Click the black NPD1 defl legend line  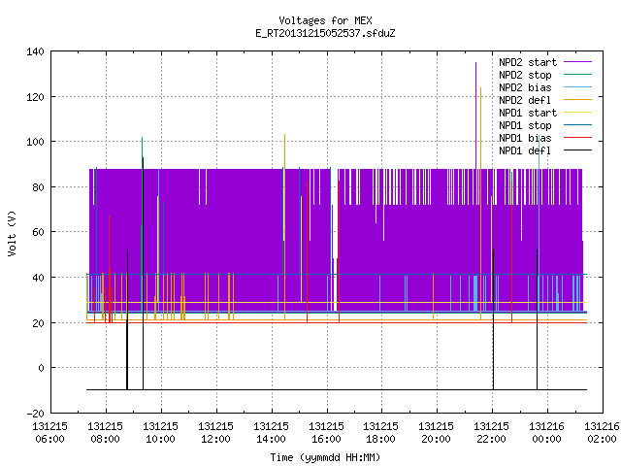[x=577, y=150]
